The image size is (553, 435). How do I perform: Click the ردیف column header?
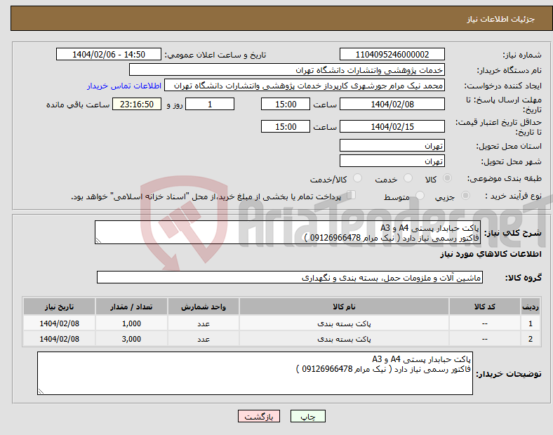530,307
